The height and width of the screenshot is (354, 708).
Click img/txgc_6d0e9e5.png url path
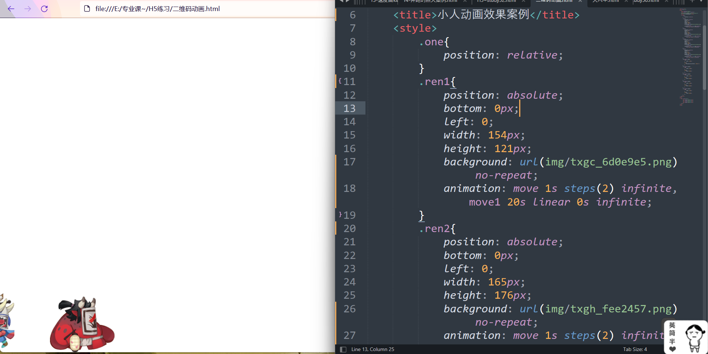coord(608,162)
